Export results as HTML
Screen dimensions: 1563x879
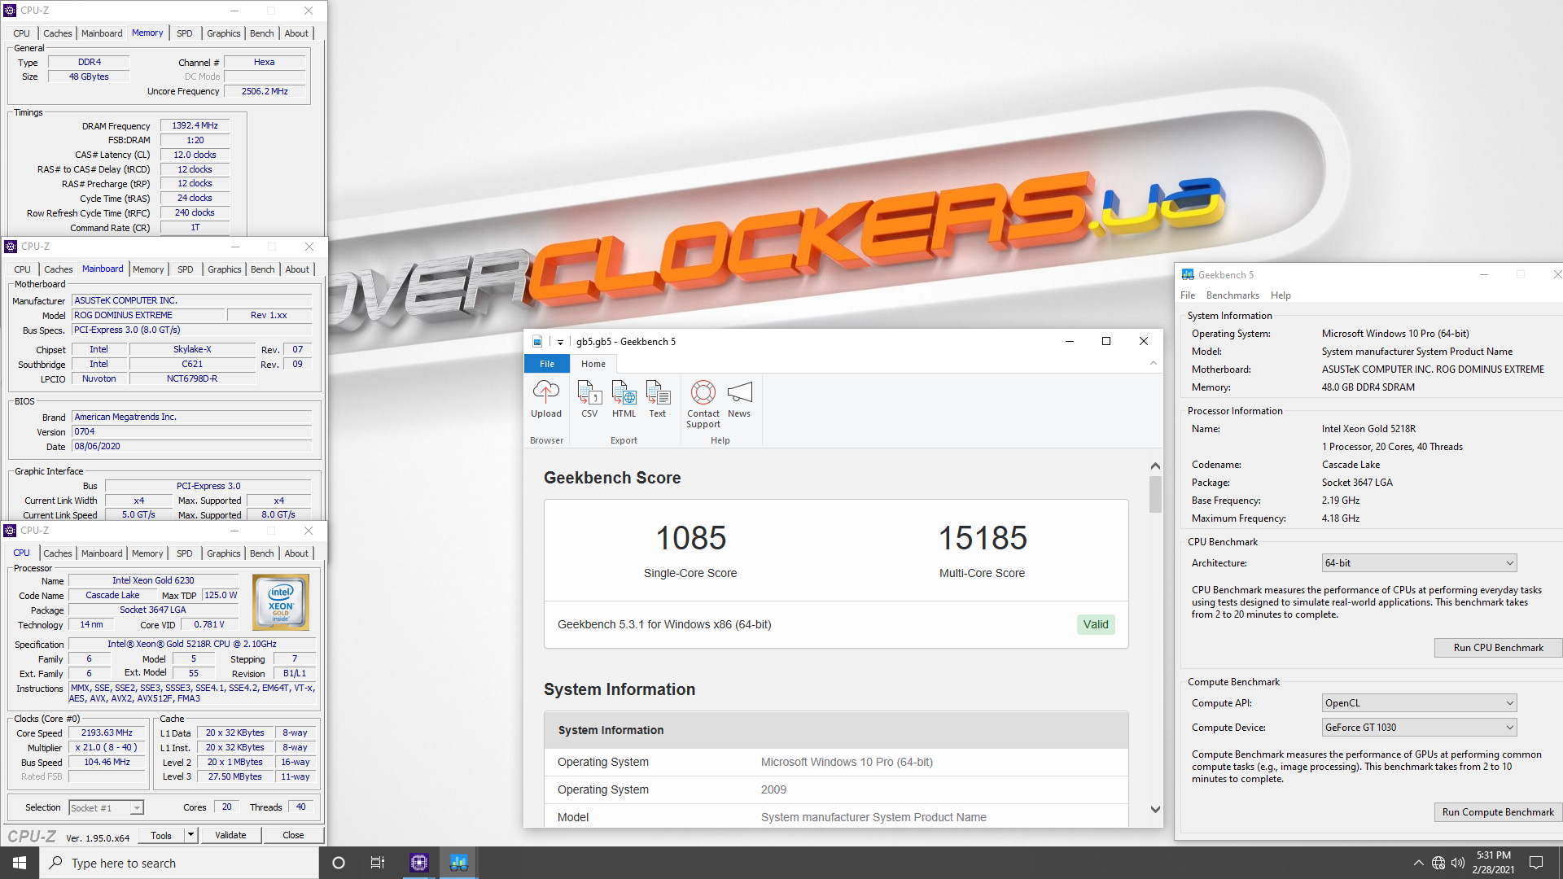tap(624, 400)
